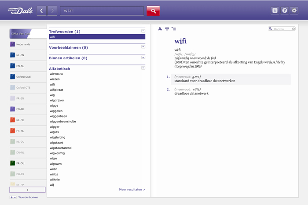
Task: Click the font size A icon
Action: (160, 29)
